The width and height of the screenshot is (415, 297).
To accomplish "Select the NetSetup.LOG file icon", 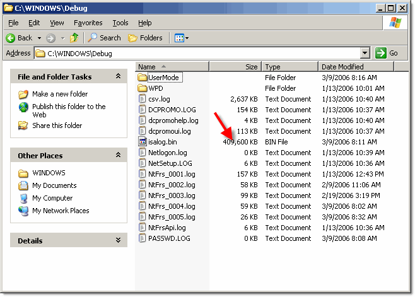I will coord(142,163).
